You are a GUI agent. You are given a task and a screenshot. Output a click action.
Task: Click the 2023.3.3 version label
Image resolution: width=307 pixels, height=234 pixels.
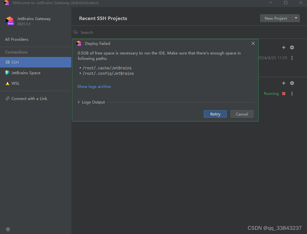click(x=24, y=24)
